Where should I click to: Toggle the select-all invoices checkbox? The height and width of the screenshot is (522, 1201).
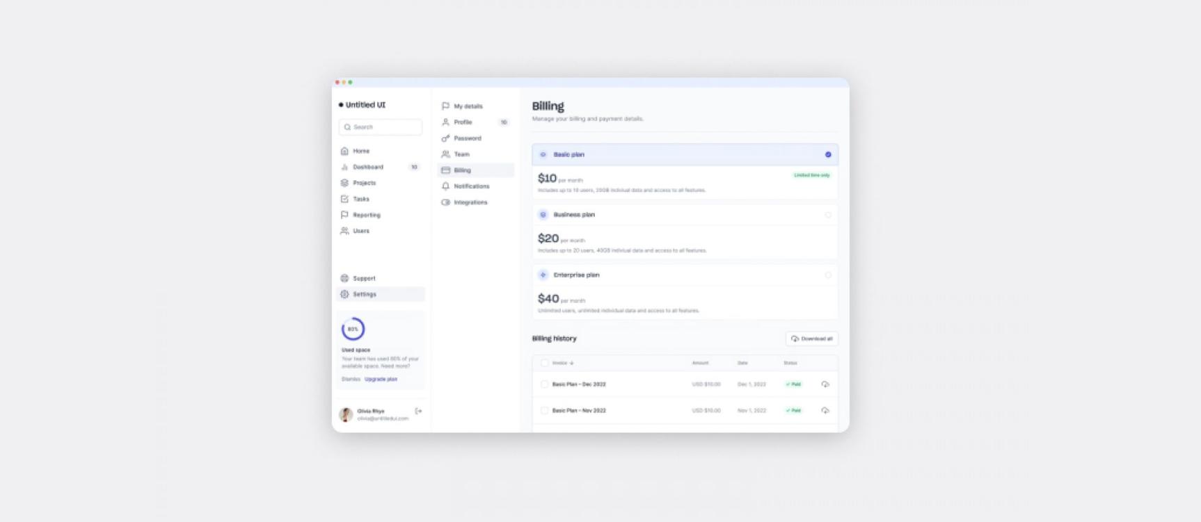point(544,363)
